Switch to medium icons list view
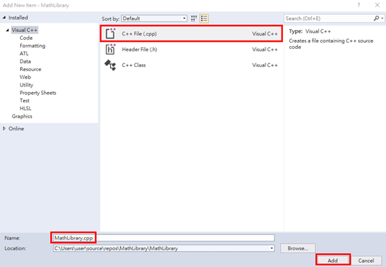The image size is (386, 267). 204,18
